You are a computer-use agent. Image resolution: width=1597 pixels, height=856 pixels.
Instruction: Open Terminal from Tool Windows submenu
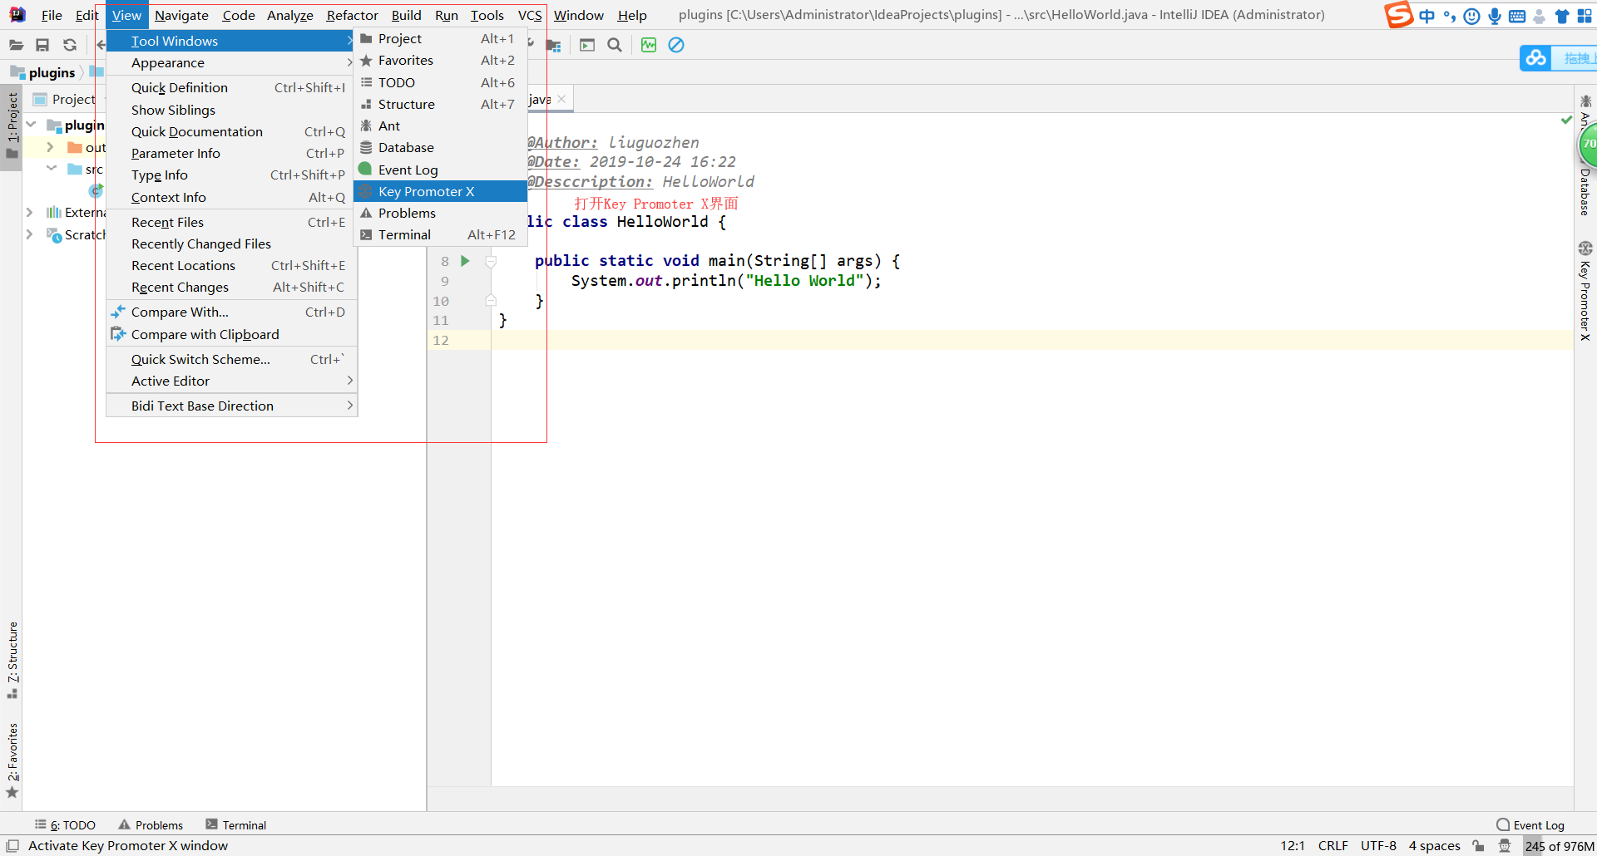click(x=407, y=234)
